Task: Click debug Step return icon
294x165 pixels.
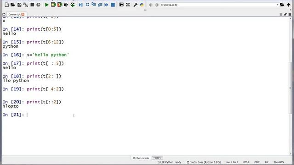Action: (100, 5)
